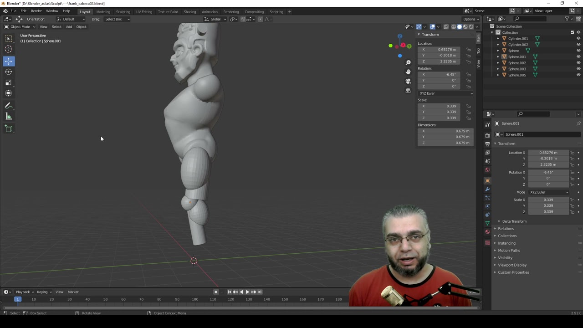
Task: Activate the Move tool
Action: 9,61
